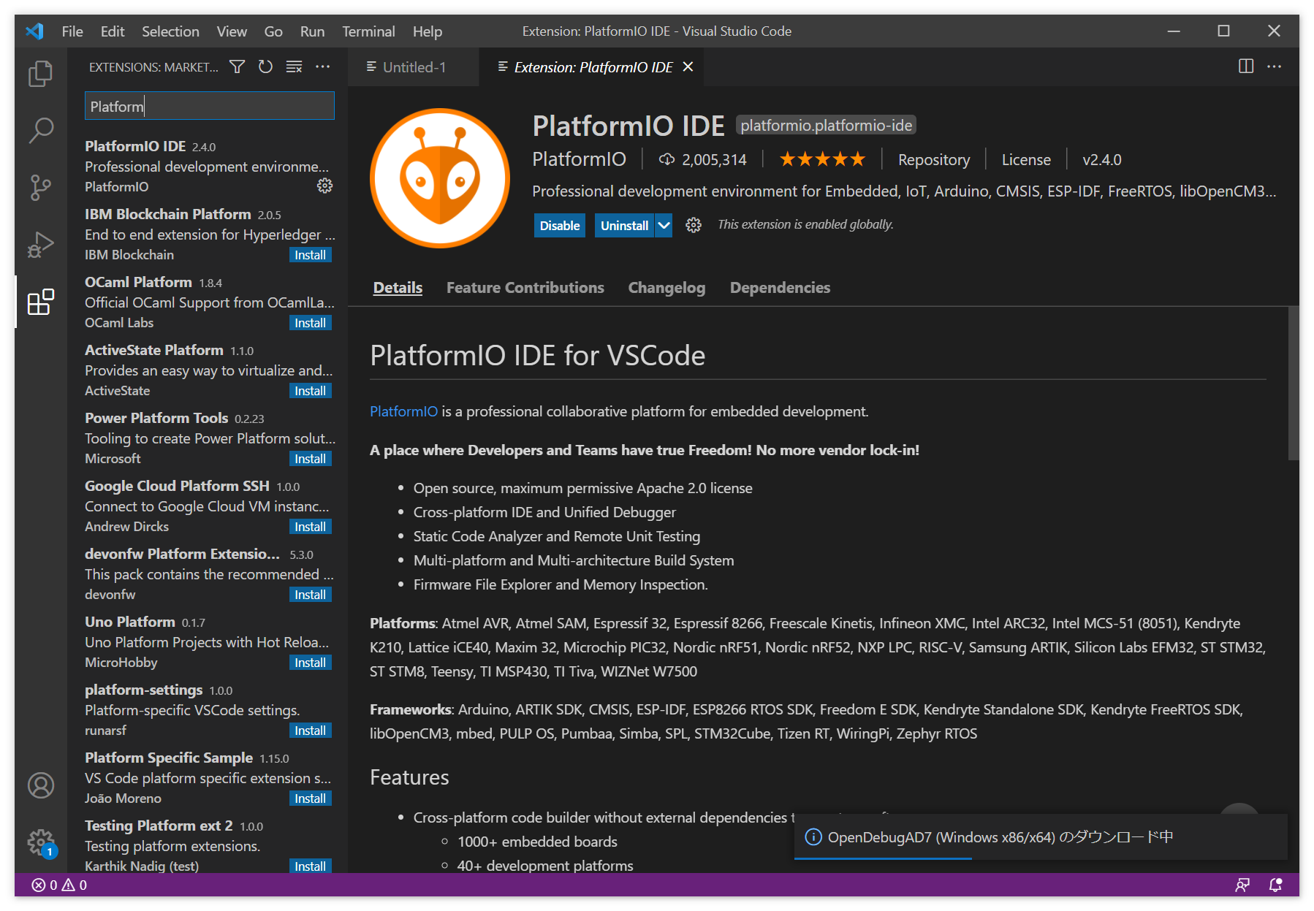This screenshot has width=1314, height=911.
Task: Click the v2.4.0 version label
Action: [1102, 159]
